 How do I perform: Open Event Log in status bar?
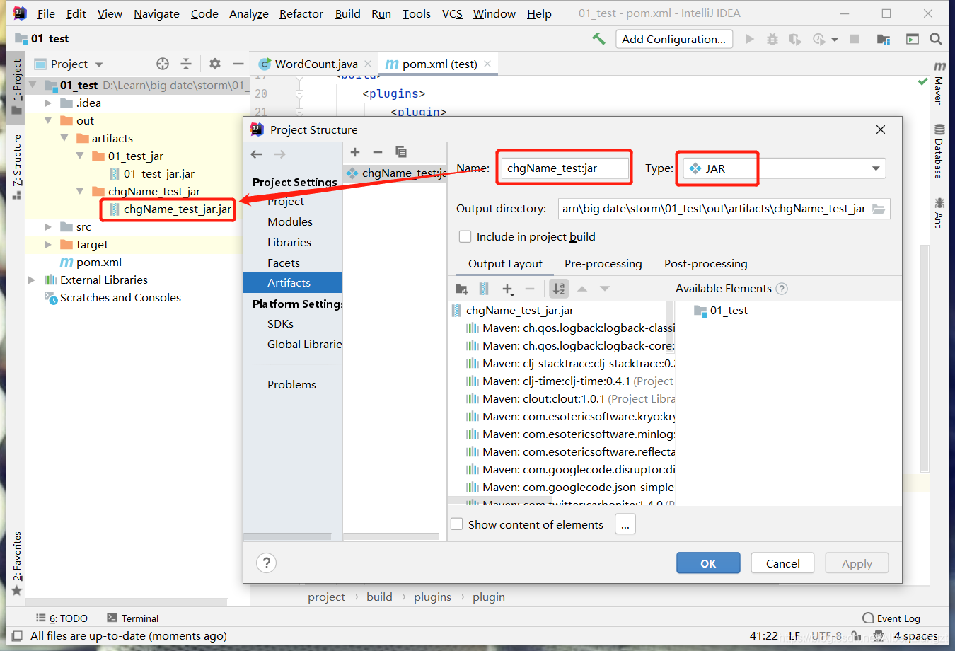click(891, 618)
